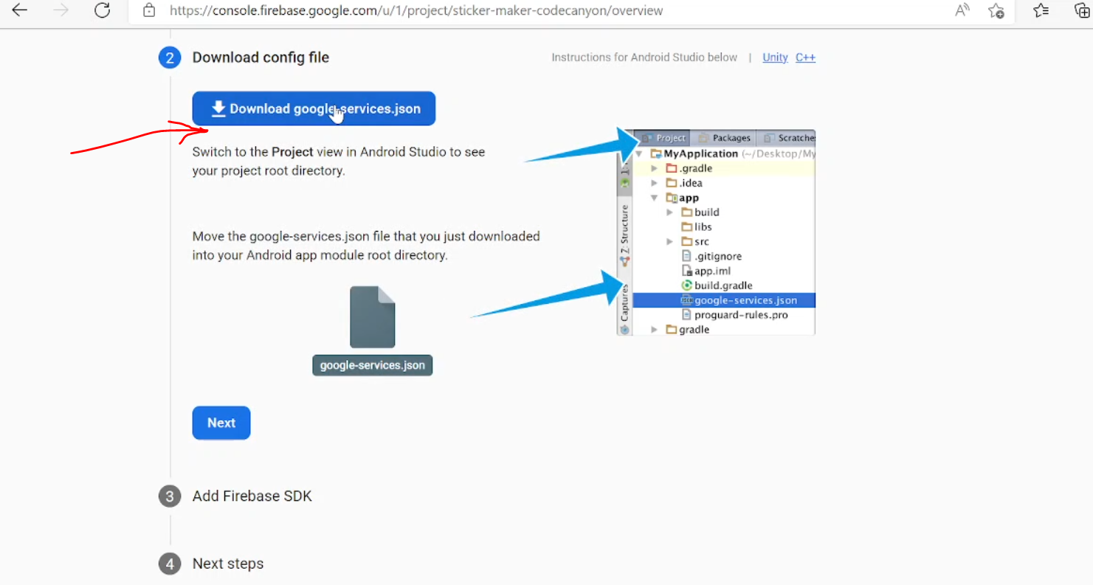Open the Unity instructions link
Screen dimensions: 1093x585
(x=775, y=58)
